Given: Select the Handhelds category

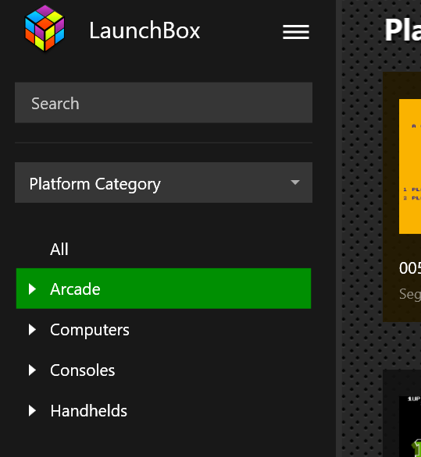Looking at the screenshot, I should pos(89,411).
